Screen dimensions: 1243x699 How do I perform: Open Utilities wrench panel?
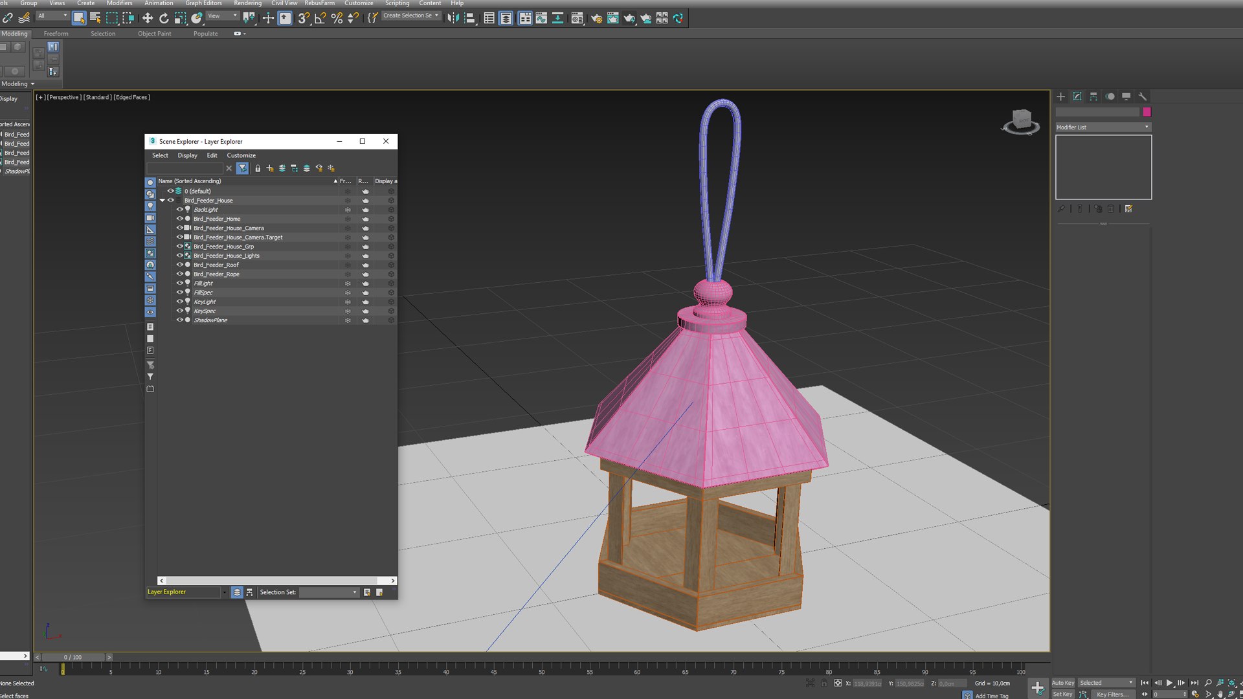coord(1143,96)
